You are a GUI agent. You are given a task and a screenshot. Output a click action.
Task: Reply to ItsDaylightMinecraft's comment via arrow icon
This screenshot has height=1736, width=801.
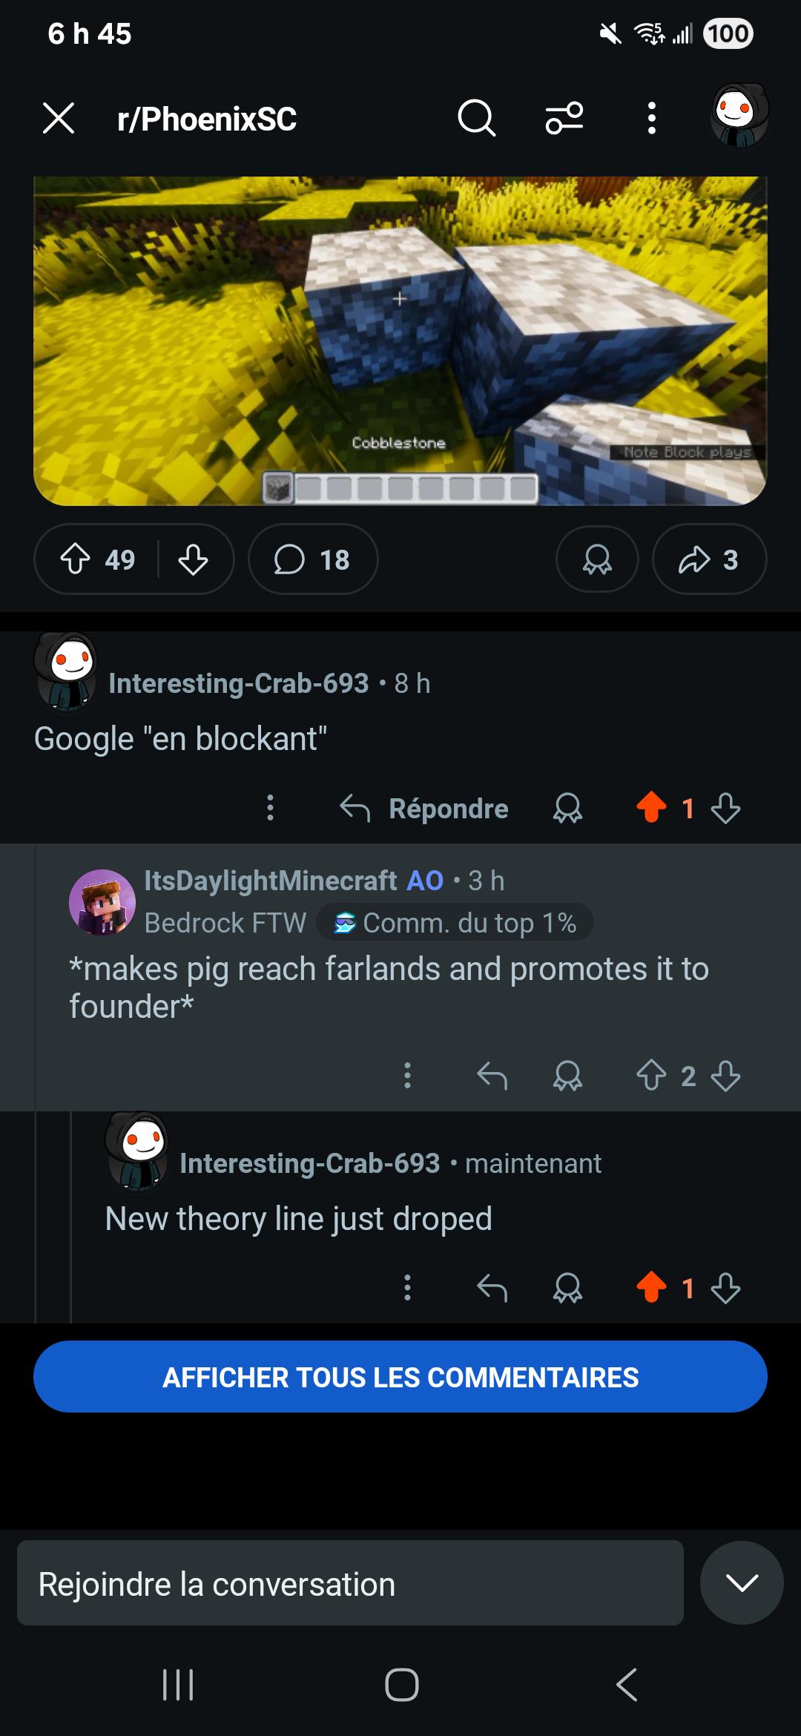492,1076
